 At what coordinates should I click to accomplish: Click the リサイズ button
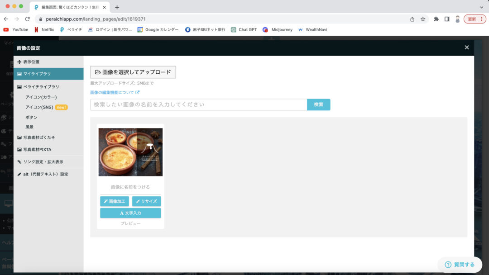147,201
